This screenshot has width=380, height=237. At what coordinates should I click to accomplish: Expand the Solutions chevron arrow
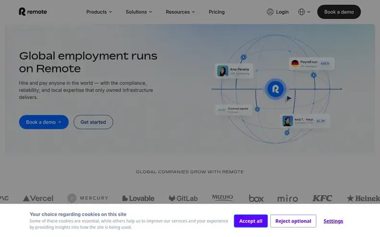click(x=151, y=12)
